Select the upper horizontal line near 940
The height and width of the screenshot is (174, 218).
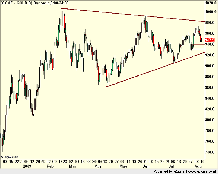click(x=199, y=45)
